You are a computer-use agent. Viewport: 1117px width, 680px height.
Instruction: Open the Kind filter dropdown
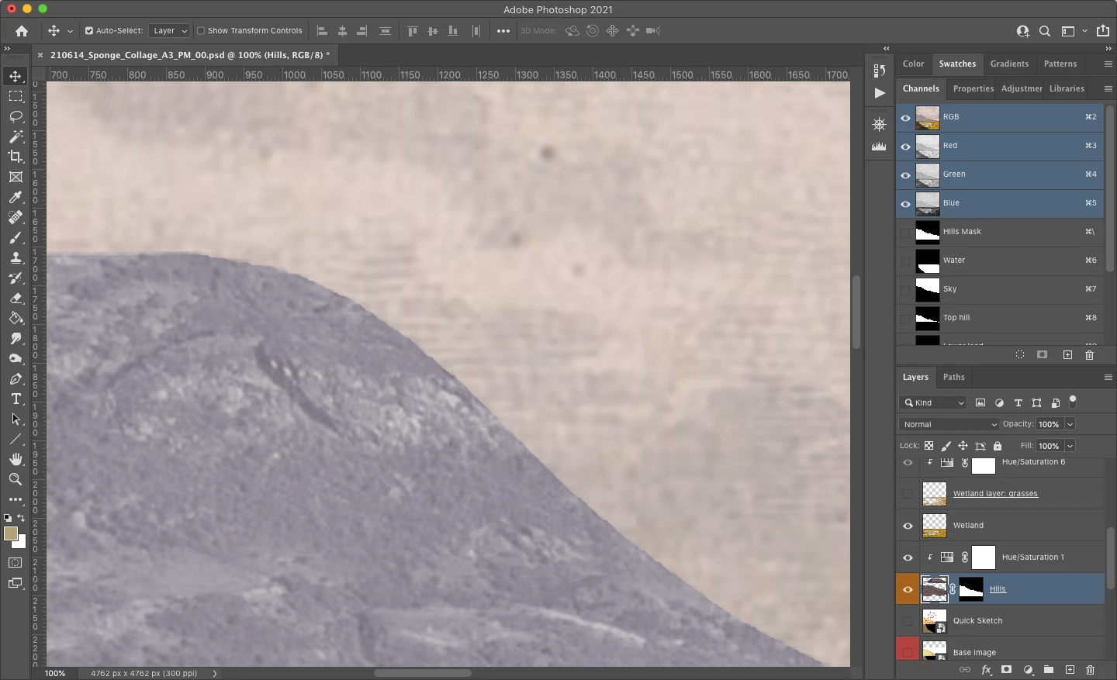coord(934,402)
